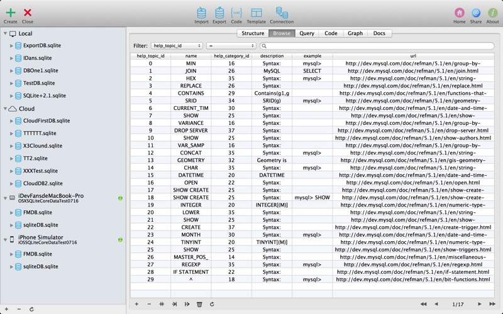Collapse the iPhone Simulator group
The image size is (503, 314).
(5, 240)
